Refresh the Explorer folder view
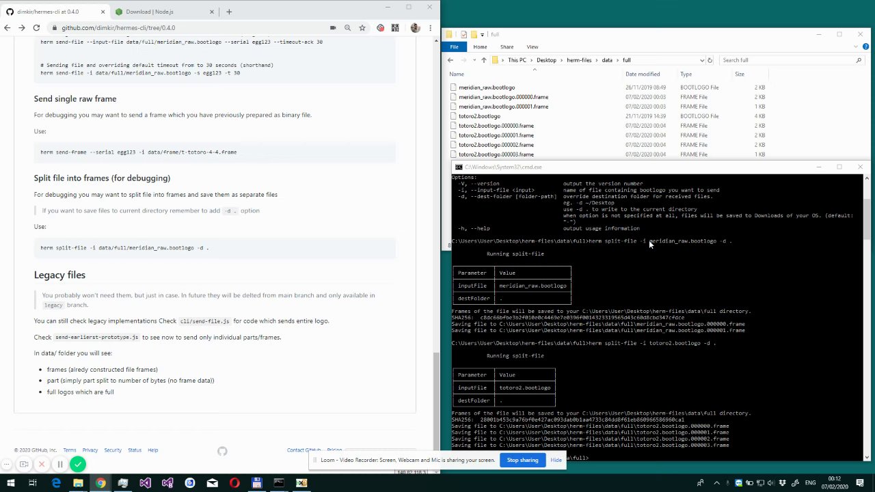This screenshot has width=875, height=492. click(710, 60)
